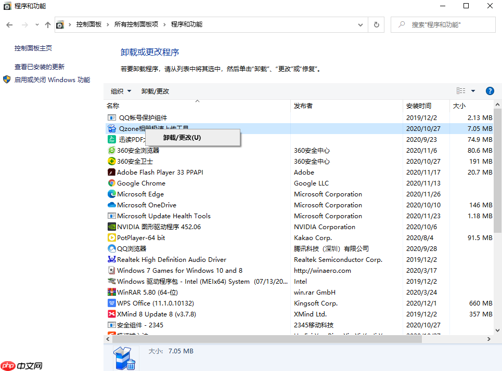Sort by the 大小 column header
This screenshot has width=502, height=371.
click(472, 105)
